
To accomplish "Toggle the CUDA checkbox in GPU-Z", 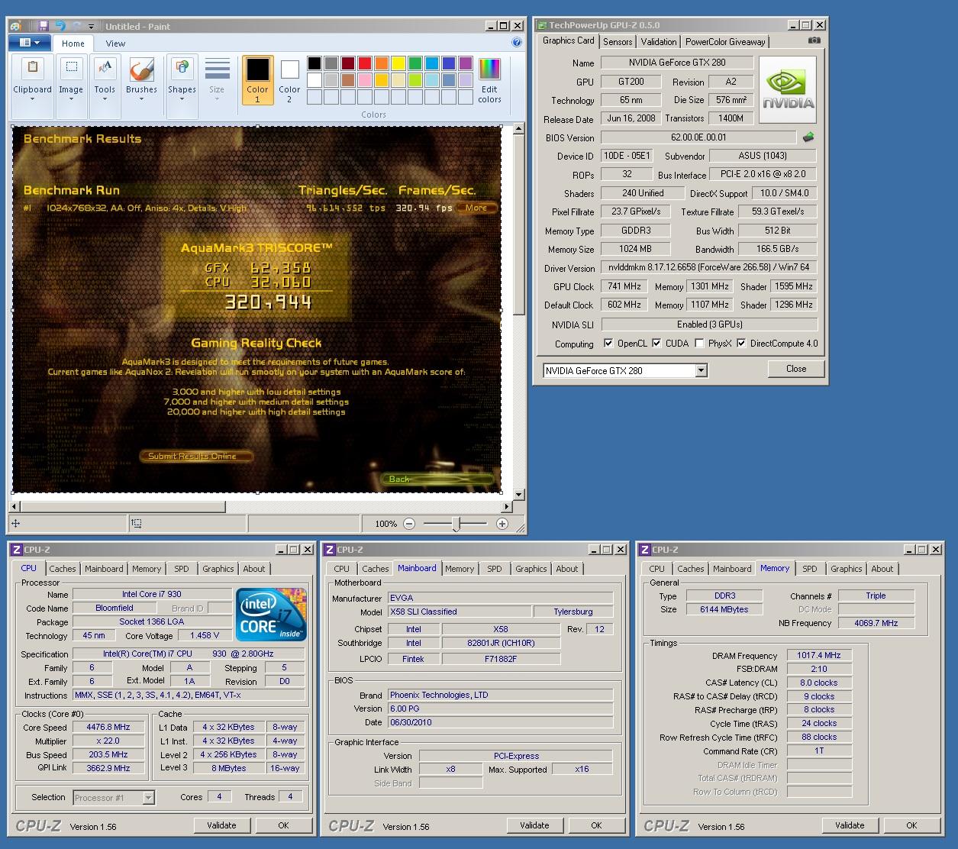I will [x=656, y=344].
